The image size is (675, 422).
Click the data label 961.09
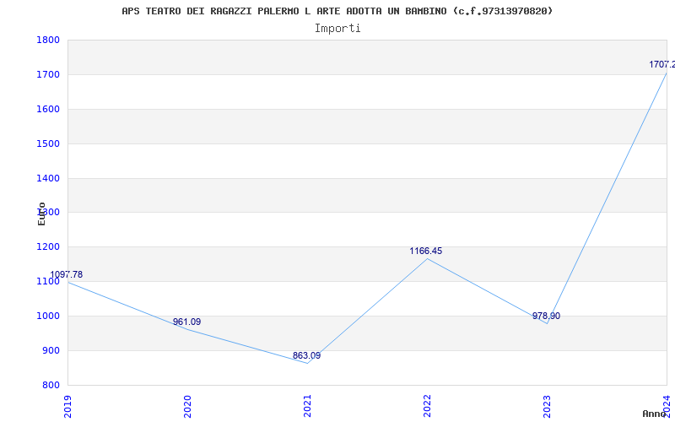tap(186, 322)
